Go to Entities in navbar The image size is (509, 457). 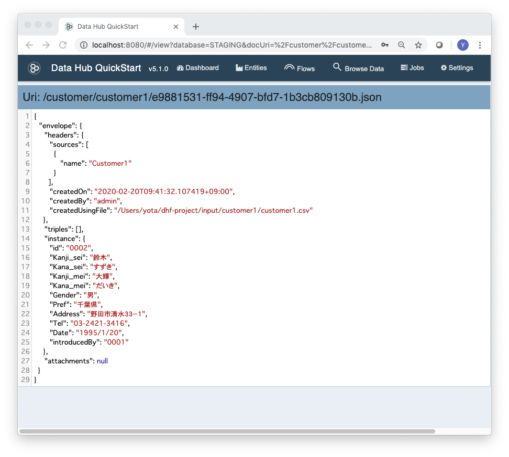point(251,68)
